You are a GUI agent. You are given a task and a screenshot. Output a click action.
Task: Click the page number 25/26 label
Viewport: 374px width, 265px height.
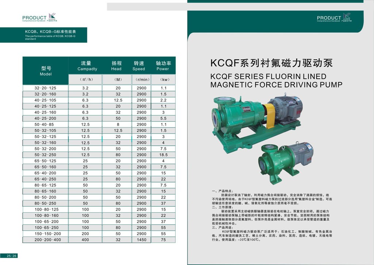pos(12,256)
